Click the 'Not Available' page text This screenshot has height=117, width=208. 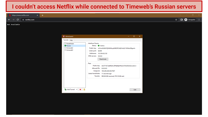coord(13,25)
